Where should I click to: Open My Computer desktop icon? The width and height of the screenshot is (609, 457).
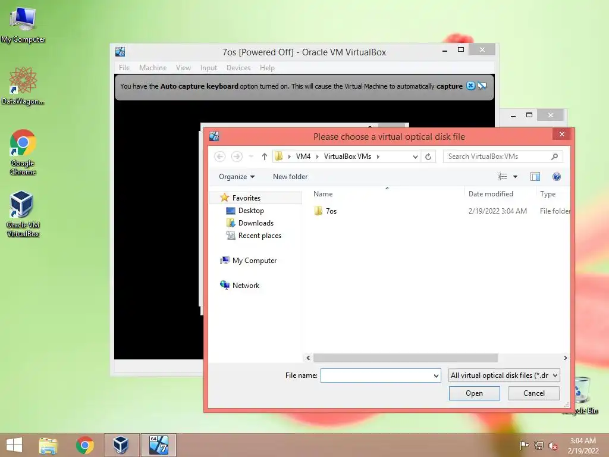pyautogui.click(x=23, y=24)
